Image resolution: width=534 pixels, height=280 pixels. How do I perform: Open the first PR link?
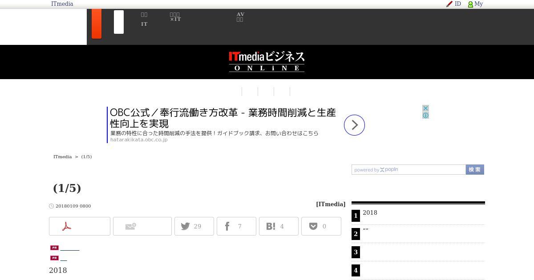click(69, 248)
